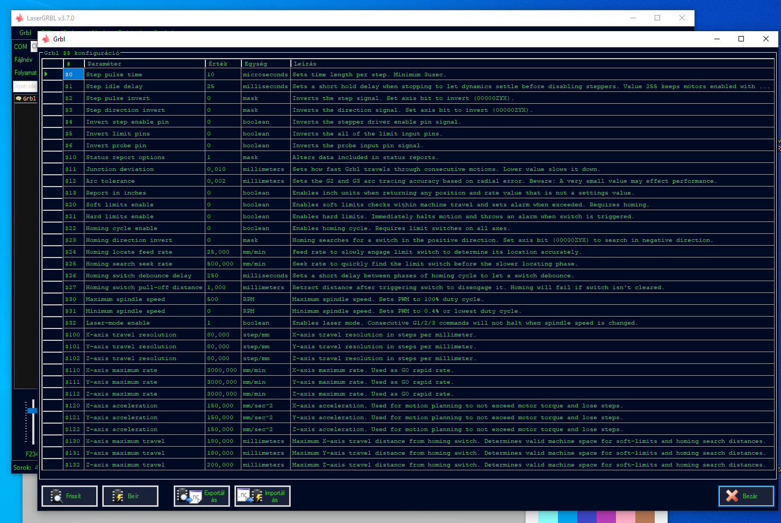Select the 'Z-axis acceleration' parameter cell
The width and height of the screenshot is (781, 523).
click(x=145, y=429)
